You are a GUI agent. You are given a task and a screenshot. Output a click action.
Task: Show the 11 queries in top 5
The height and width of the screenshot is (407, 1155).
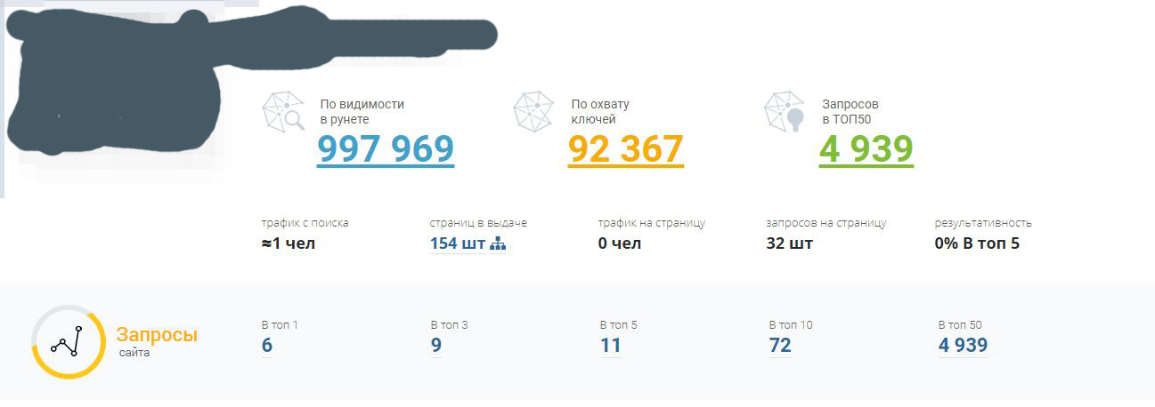(x=610, y=345)
